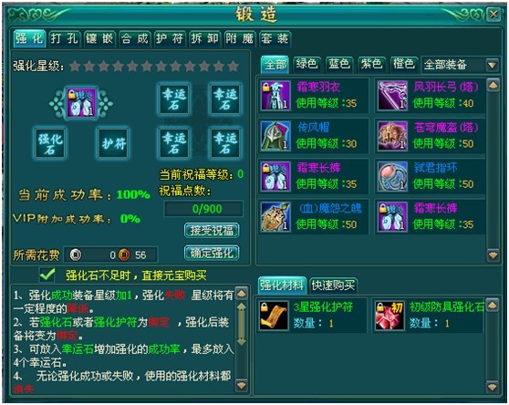
Task: Click the 全部装备 dropdown arrow button
Action: coord(492,66)
